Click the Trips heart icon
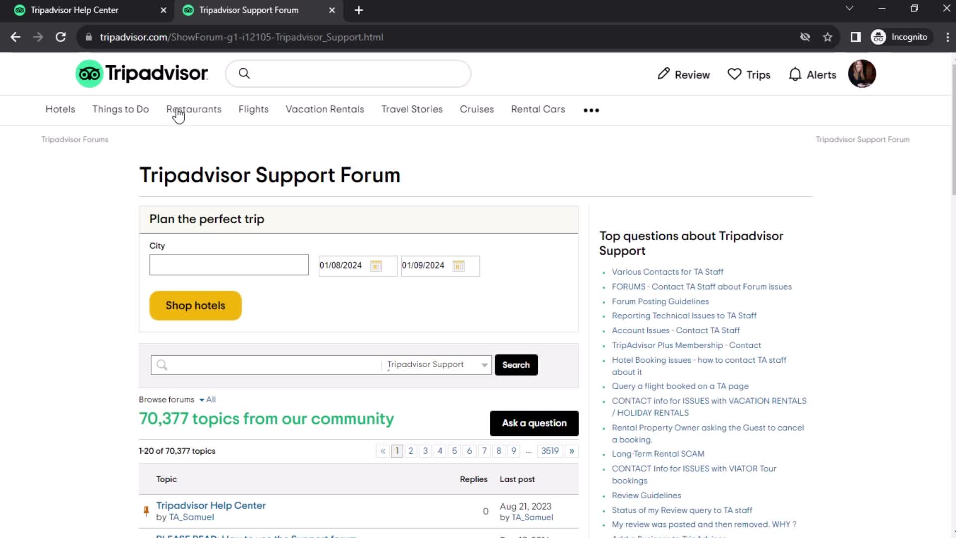Image resolution: width=956 pixels, height=538 pixels. pos(735,74)
